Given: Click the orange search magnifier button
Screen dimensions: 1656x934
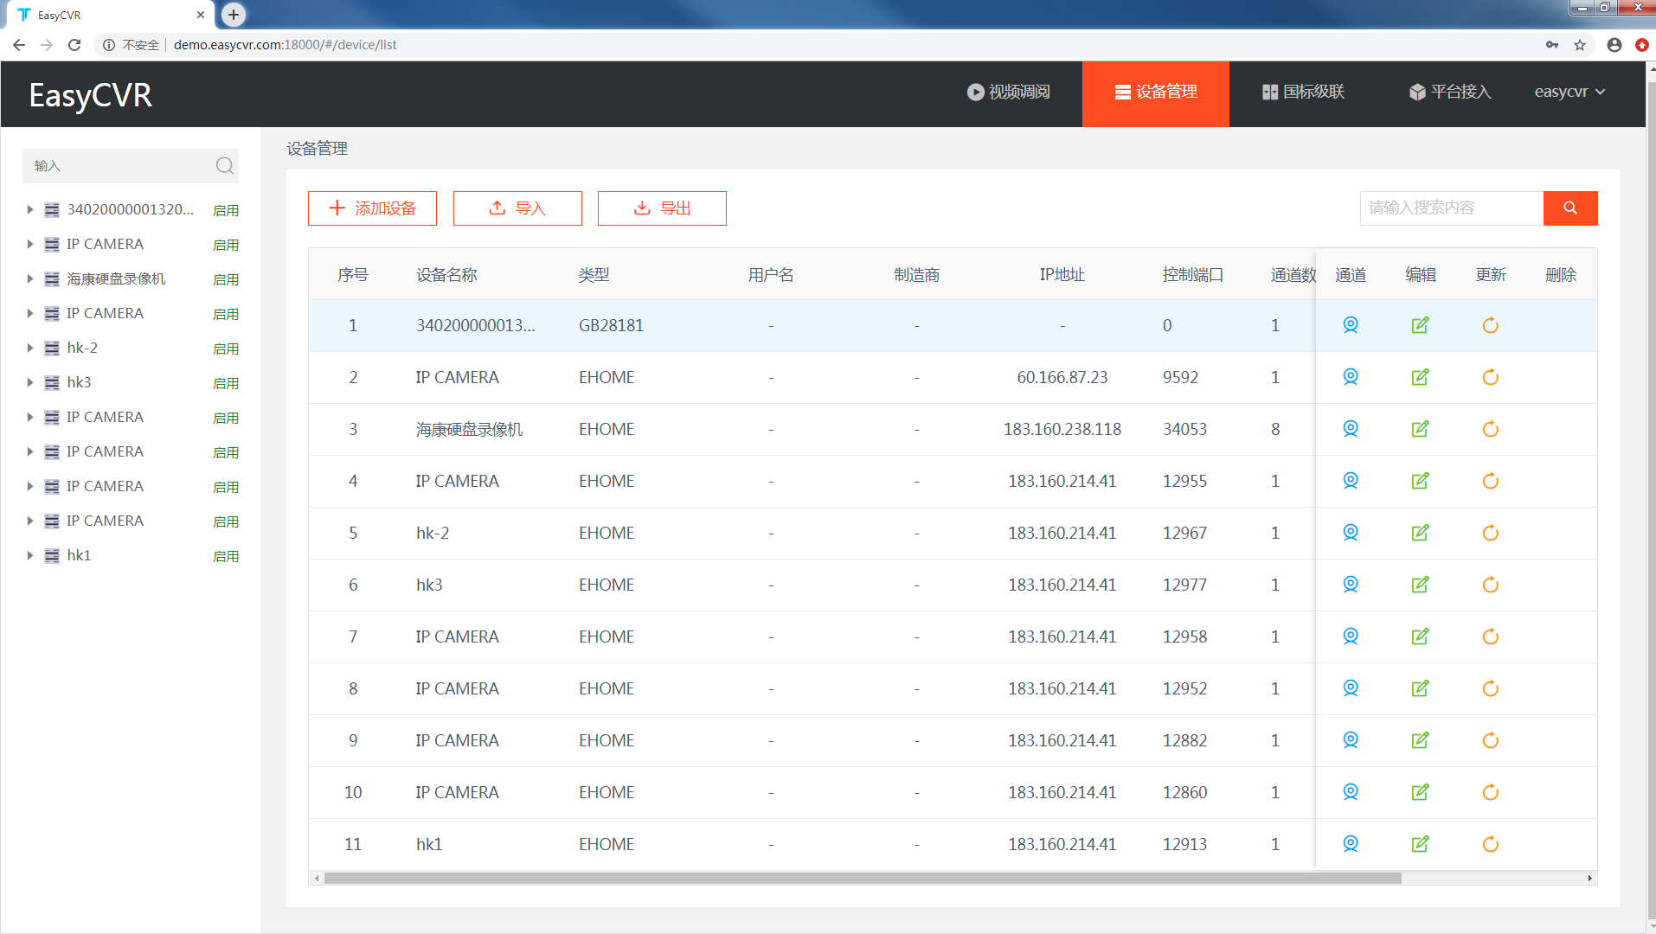Looking at the screenshot, I should pyautogui.click(x=1569, y=208).
